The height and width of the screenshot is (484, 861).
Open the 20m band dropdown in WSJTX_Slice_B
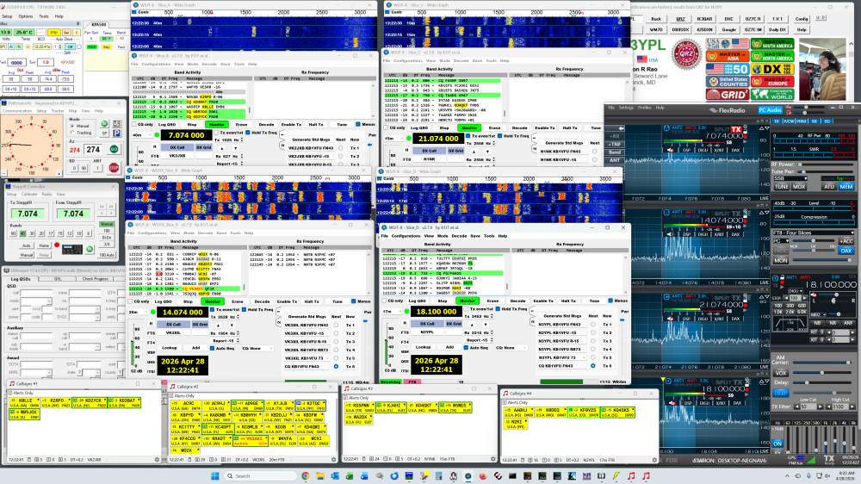(x=137, y=312)
